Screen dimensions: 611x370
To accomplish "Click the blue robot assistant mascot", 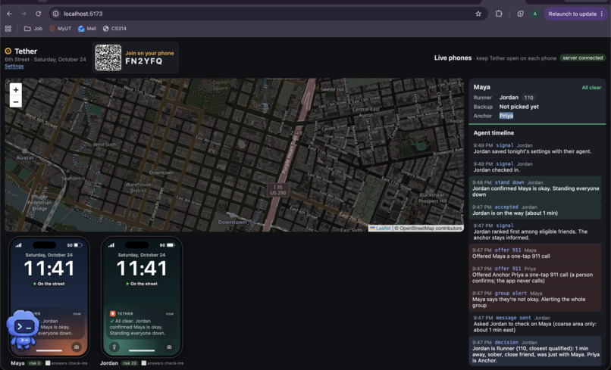I will [x=23, y=329].
